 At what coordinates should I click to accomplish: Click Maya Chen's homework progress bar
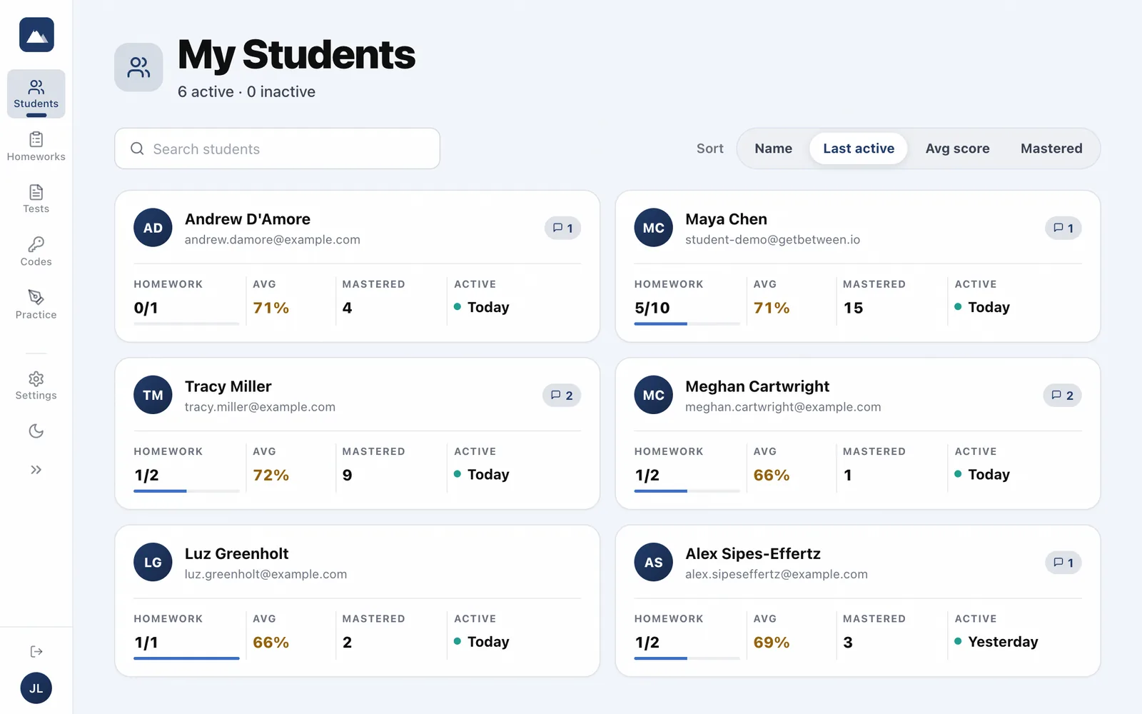click(x=687, y=323)
